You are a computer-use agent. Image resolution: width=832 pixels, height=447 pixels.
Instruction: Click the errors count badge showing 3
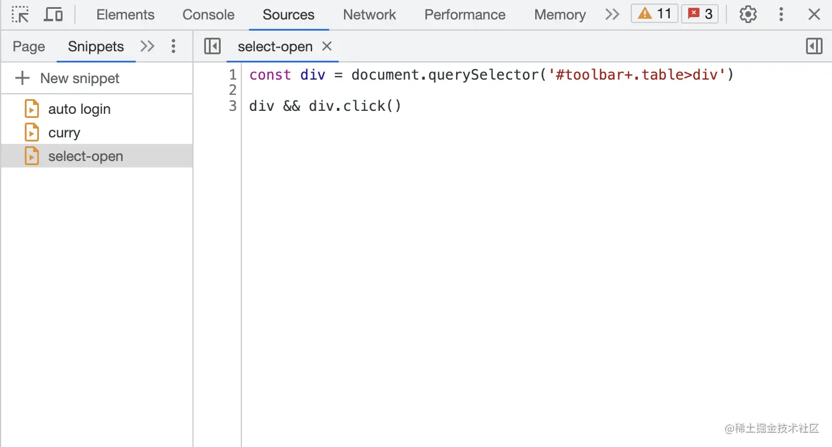(700, 14)
